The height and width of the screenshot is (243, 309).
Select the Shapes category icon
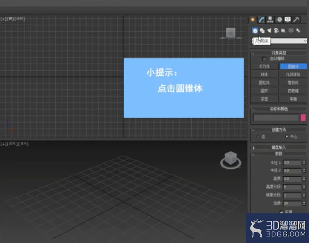(x=262, y=30)
